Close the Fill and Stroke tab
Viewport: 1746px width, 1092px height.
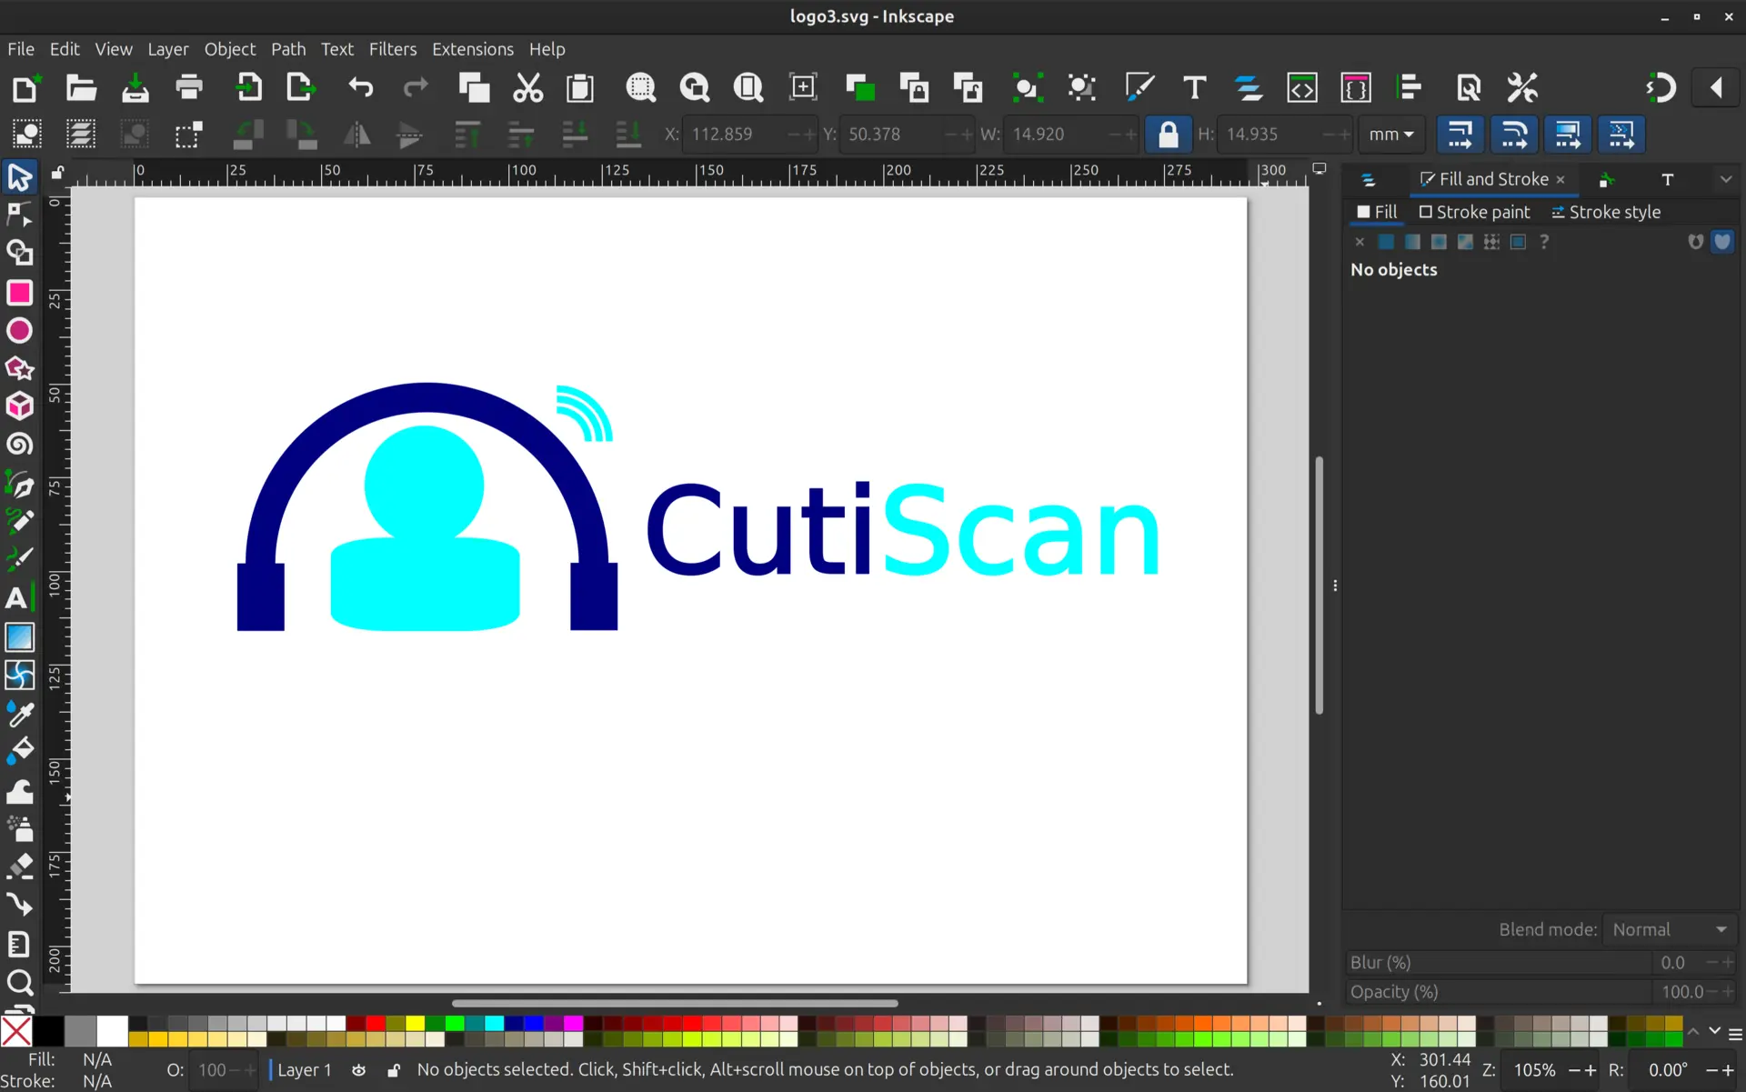pos(1560,180)
